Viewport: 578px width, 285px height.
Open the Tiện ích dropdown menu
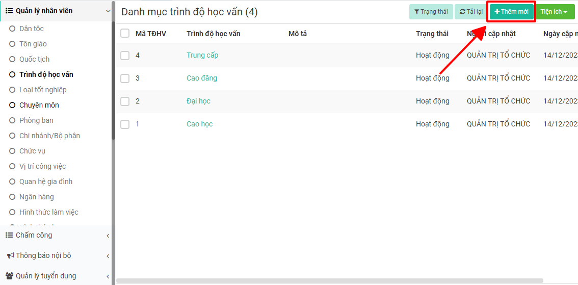pyautogui.click(x=554, y=12)
